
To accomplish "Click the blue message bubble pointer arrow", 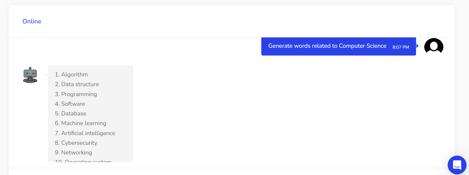I will 417,46.
